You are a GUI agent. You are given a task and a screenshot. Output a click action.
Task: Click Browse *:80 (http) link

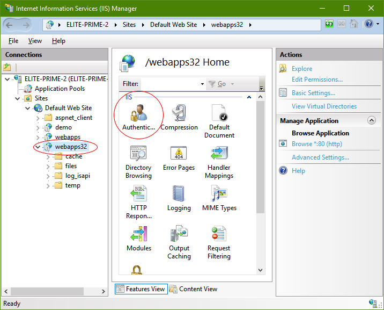(x=316, y=144)
